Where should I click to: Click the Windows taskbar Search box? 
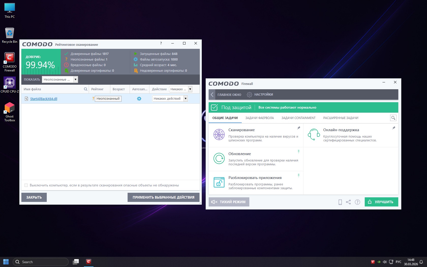point(41,262)
